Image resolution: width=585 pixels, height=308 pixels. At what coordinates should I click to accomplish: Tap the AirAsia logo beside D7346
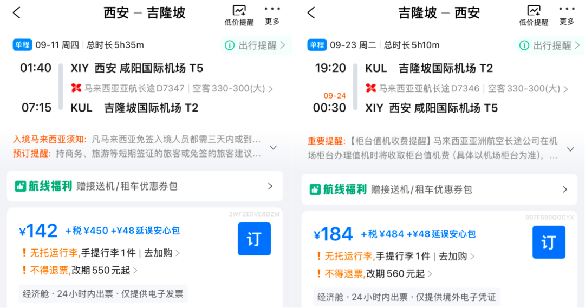click(371, 88)
